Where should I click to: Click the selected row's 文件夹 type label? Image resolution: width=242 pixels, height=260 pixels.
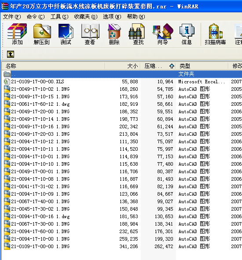pos(186,74)
